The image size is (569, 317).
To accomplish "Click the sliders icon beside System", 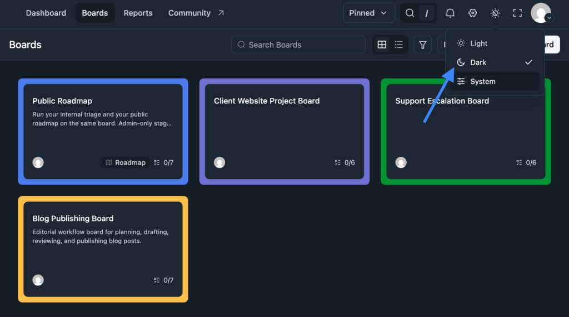I will (x=461, y=81).
